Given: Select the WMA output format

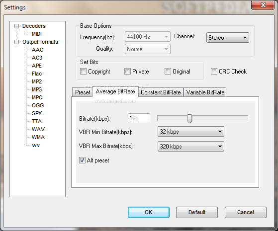Looking at the screenshot, I should (38, 137).
